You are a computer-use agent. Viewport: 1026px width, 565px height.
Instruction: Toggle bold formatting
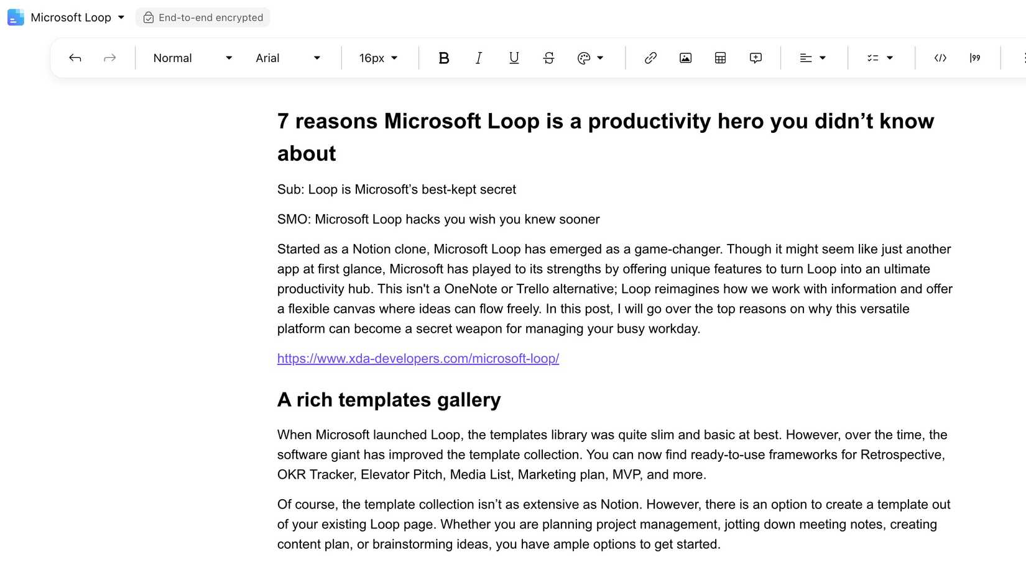pos(443,58)
